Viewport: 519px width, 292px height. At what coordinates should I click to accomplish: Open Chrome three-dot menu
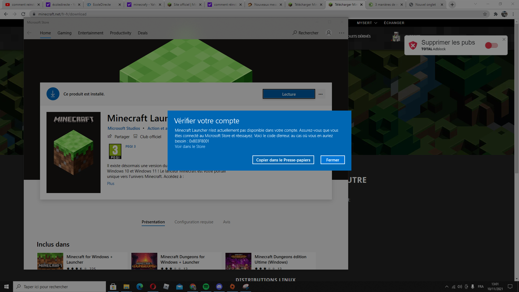[x=513, y=14]
